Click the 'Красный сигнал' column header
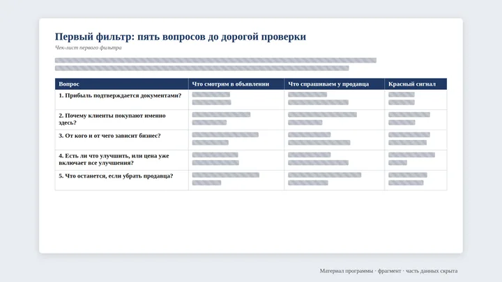The height and width of the screenshot is (282, 502). [416, 84]
